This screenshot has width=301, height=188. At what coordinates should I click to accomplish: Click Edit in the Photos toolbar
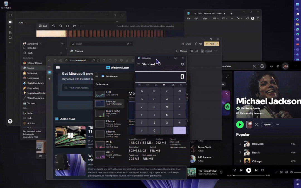click(x=43, y=26)
